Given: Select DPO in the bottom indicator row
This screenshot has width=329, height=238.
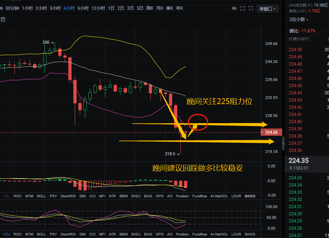Looking at the screenshot, I should pos(160,234).
